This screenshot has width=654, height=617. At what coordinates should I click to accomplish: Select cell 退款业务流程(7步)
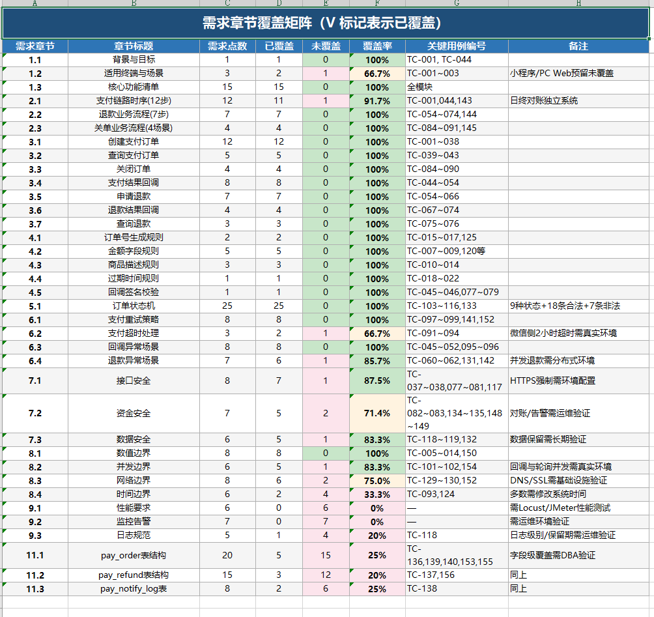coord(134,114)
